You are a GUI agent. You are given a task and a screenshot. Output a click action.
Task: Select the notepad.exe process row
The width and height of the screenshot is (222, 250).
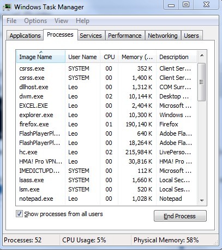pos(106,199)
